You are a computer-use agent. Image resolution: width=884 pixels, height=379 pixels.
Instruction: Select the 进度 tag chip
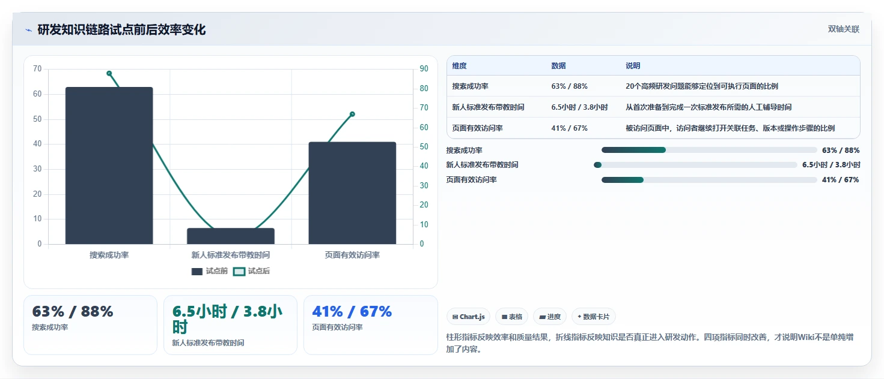point(550,317)
